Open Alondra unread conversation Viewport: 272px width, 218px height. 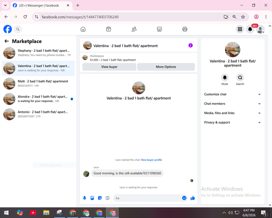[38, 99]
